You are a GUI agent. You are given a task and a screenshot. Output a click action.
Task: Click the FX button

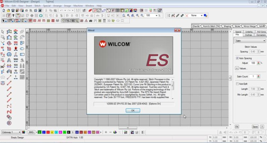click(x=237, y=127)
